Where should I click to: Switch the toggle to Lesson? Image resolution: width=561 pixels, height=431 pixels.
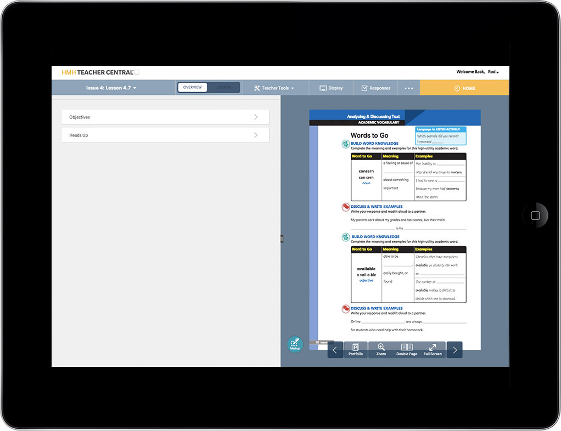223,87
